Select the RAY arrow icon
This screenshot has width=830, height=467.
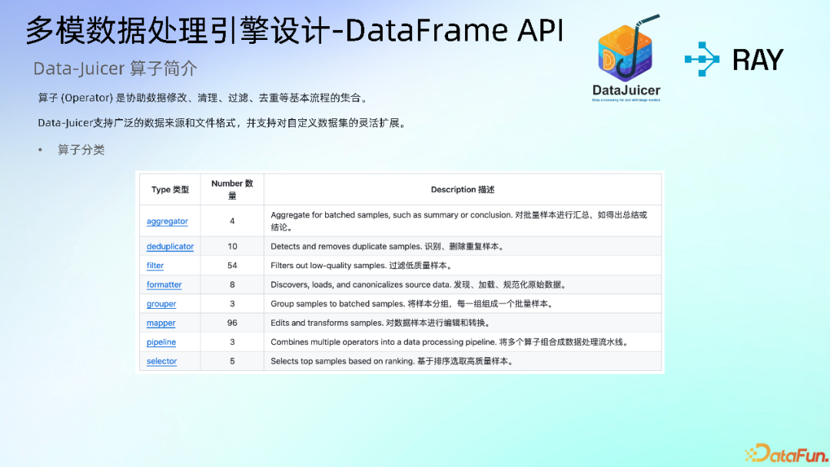(701, 59)
